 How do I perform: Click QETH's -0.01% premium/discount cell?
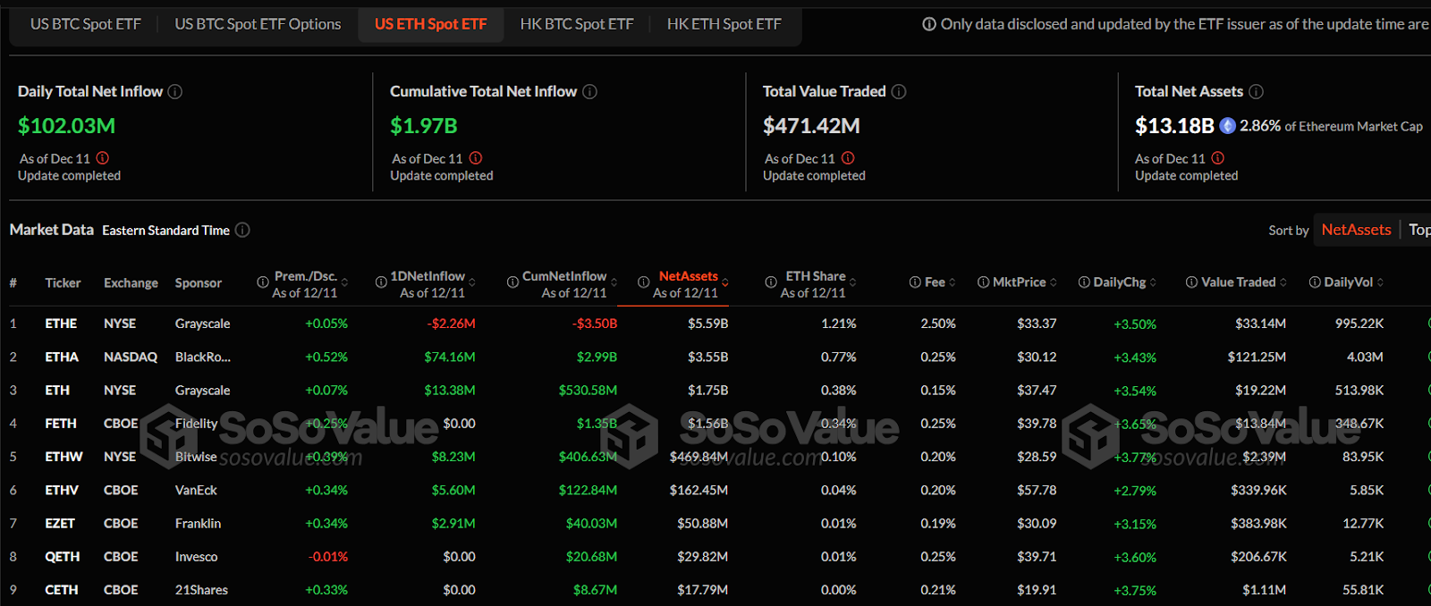coord(328,557)
